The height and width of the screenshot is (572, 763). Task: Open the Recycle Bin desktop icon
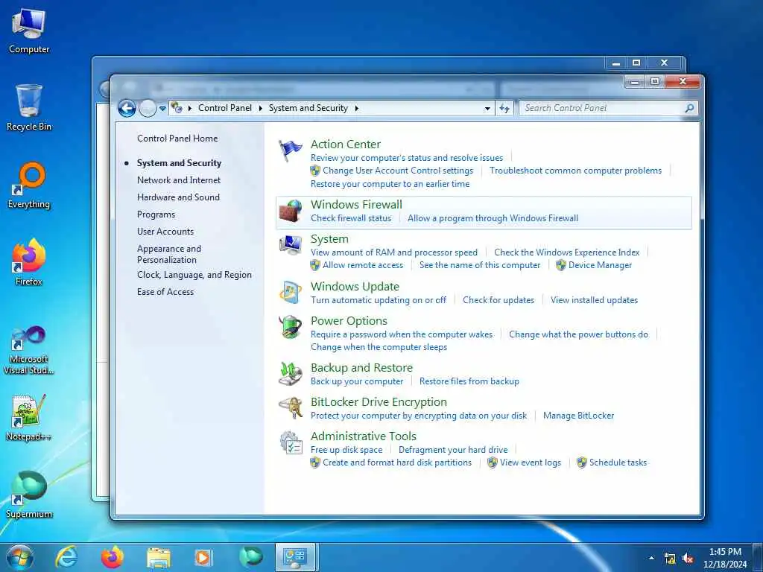(29, 107)
